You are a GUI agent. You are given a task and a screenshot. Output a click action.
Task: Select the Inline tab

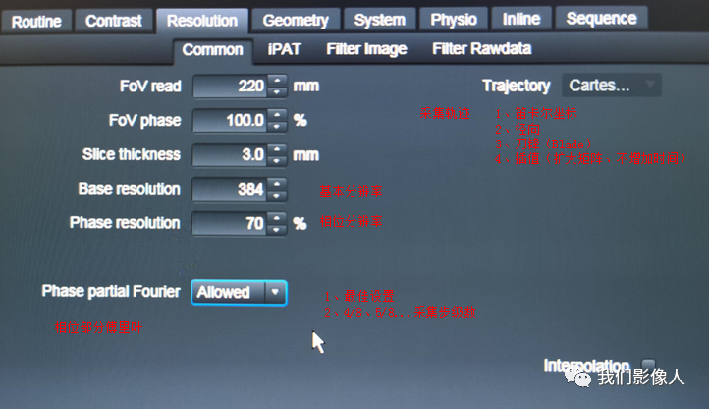(521, 19)
